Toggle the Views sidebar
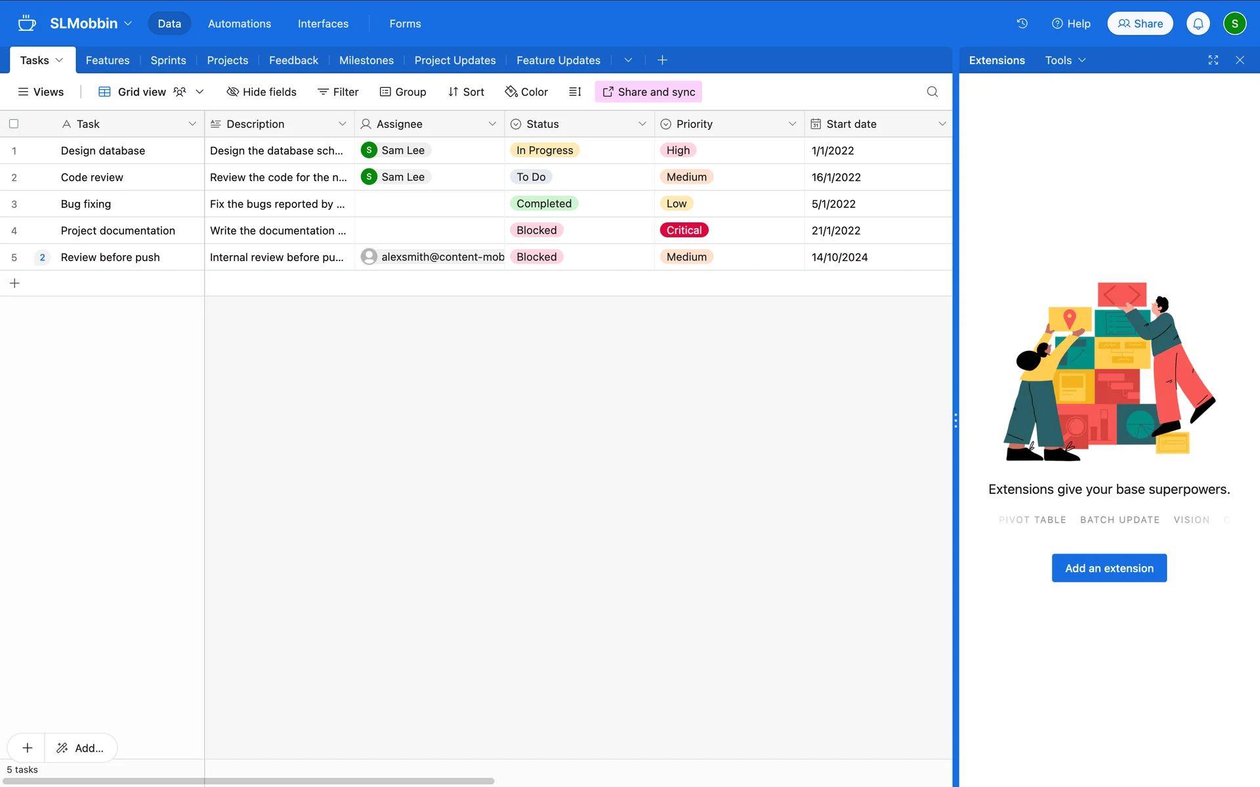The height and width of the screenshot is (787, 1260). pyautogui.click(x=41, y=92)
